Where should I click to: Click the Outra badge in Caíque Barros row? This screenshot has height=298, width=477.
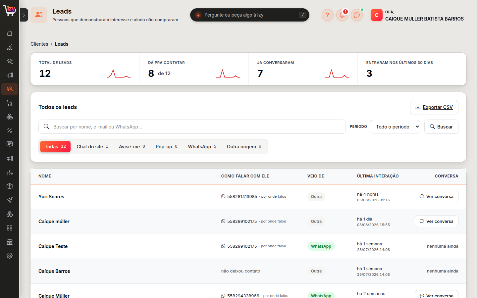[316, 271]
